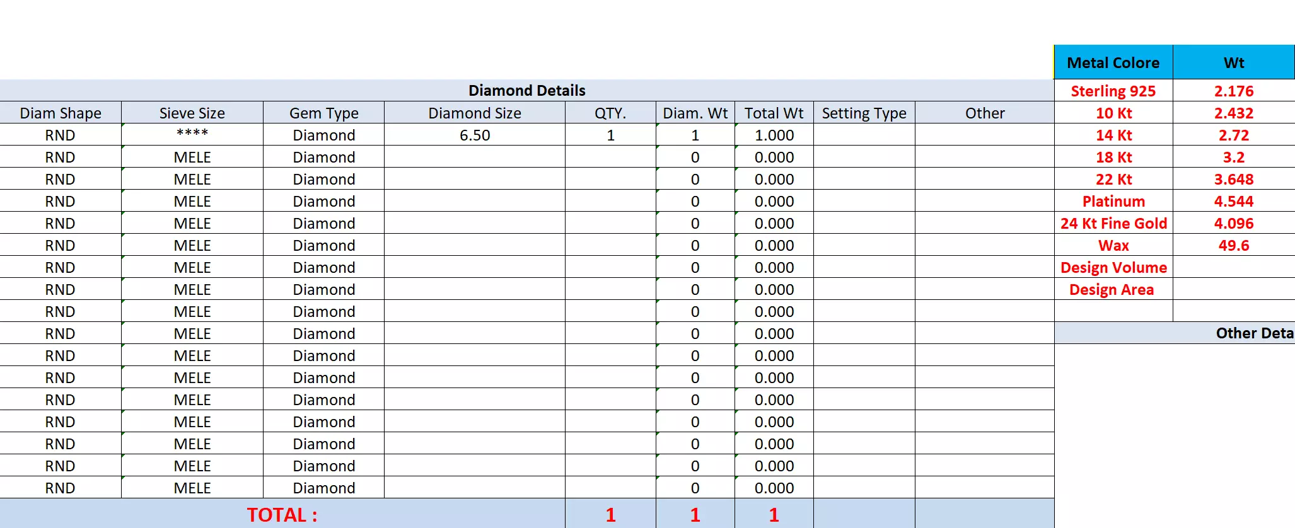Viewport: 1295px width, 528px height.
Task: Click the Other column header
Action: click(x=985, y=113)
